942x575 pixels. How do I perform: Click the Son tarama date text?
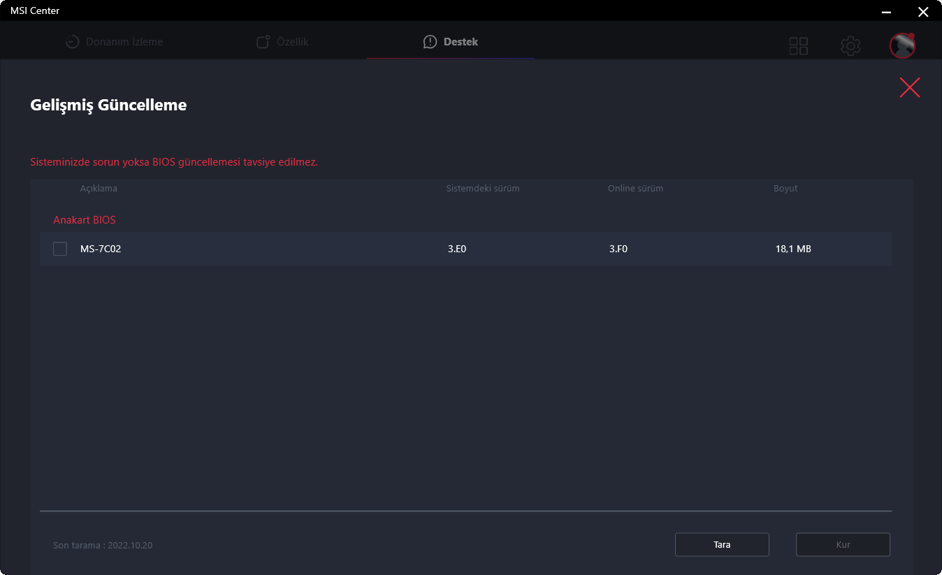(x=103, y=545)
